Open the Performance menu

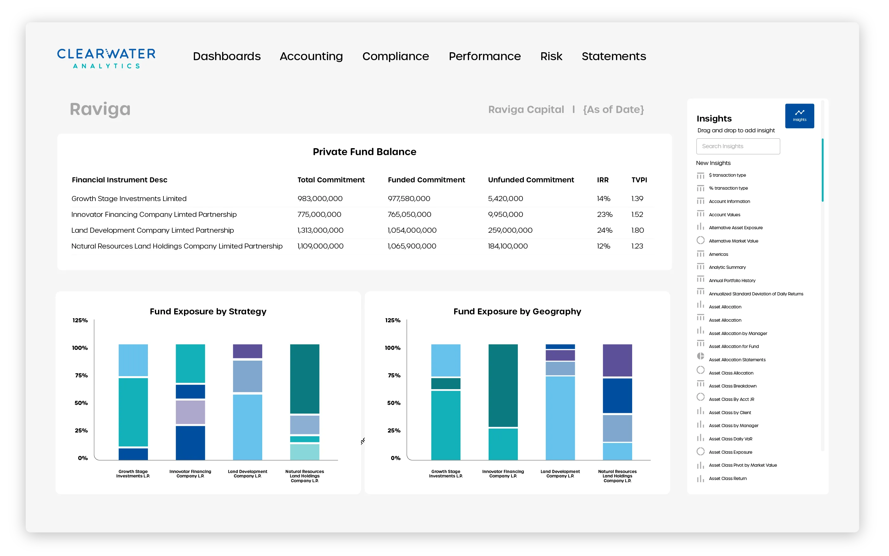[x=485, y=56]
